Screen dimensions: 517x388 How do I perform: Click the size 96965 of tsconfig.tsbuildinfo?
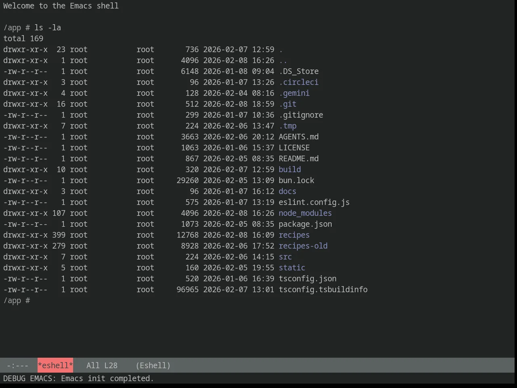[x=187, y=289]
